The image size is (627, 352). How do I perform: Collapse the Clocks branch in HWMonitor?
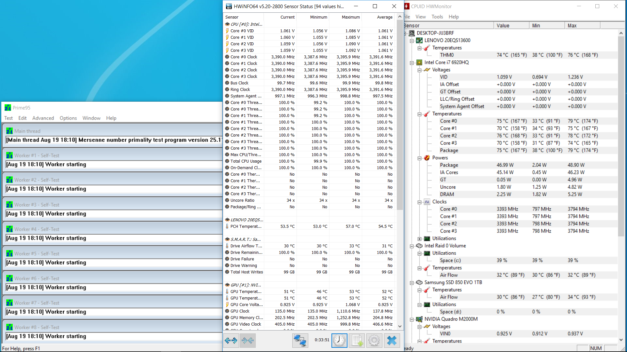(420, 202)
